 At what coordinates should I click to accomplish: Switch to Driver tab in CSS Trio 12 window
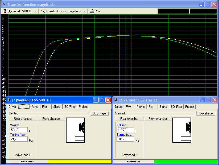[x=119, y=107]
